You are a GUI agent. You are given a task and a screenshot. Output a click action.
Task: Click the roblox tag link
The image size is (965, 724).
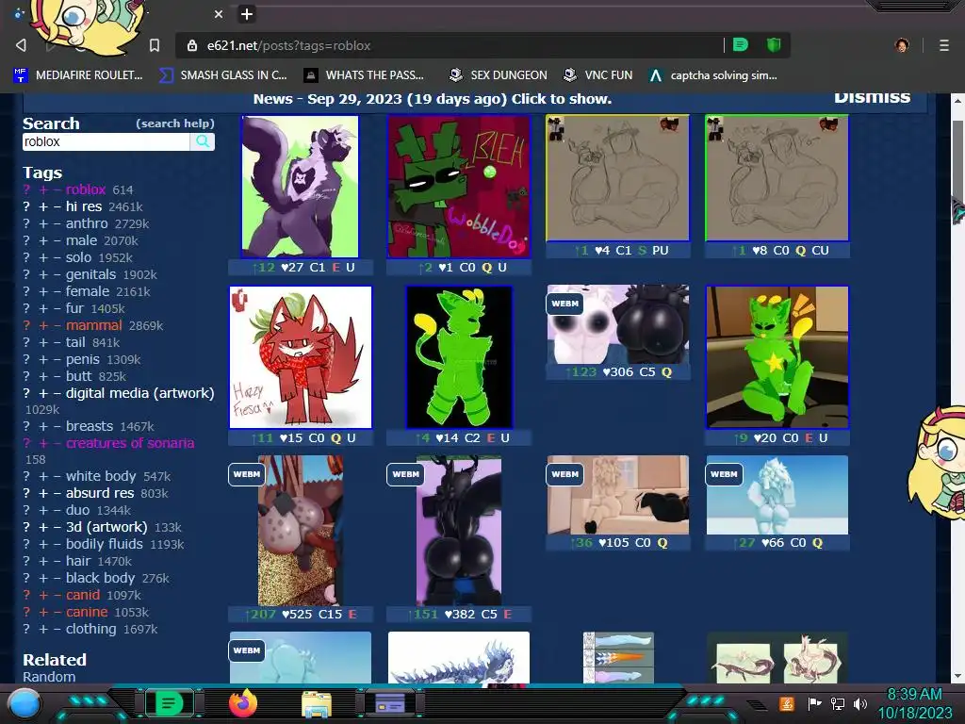[86, 189]
